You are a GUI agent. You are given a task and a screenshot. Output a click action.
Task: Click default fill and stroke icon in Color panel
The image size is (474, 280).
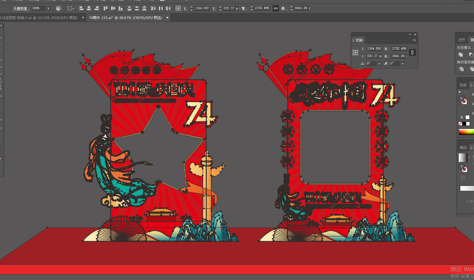[x=460, y=93]
